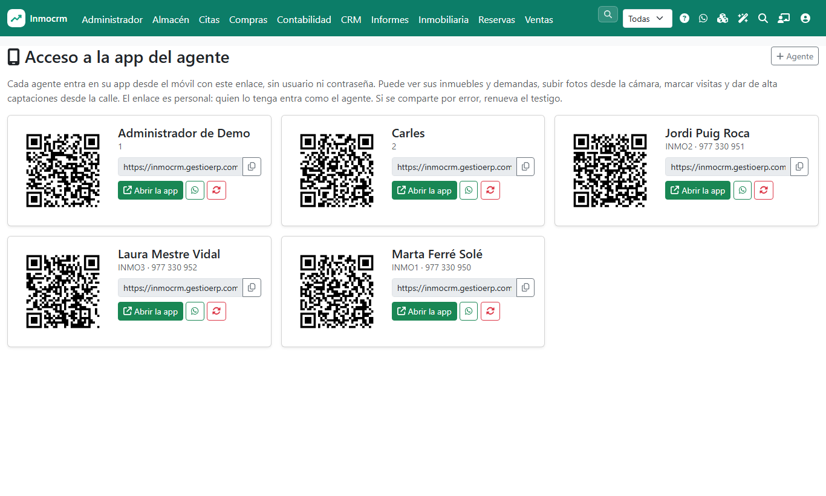Click the Inmocrm logo
Image resolution: width=826 pixels, height=496 pixels.
(37, 18)
